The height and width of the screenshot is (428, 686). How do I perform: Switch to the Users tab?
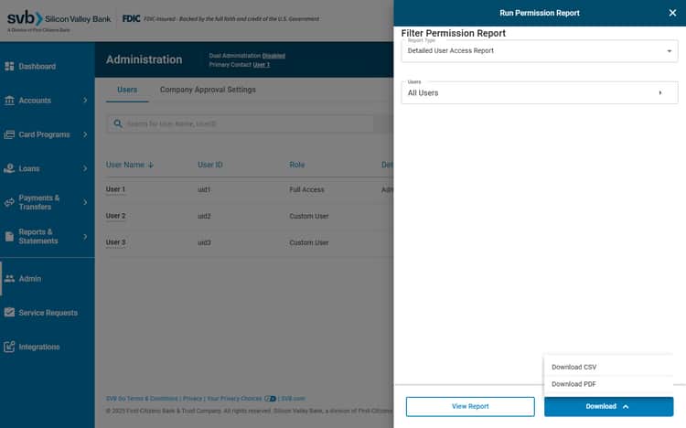coord(127,90)
